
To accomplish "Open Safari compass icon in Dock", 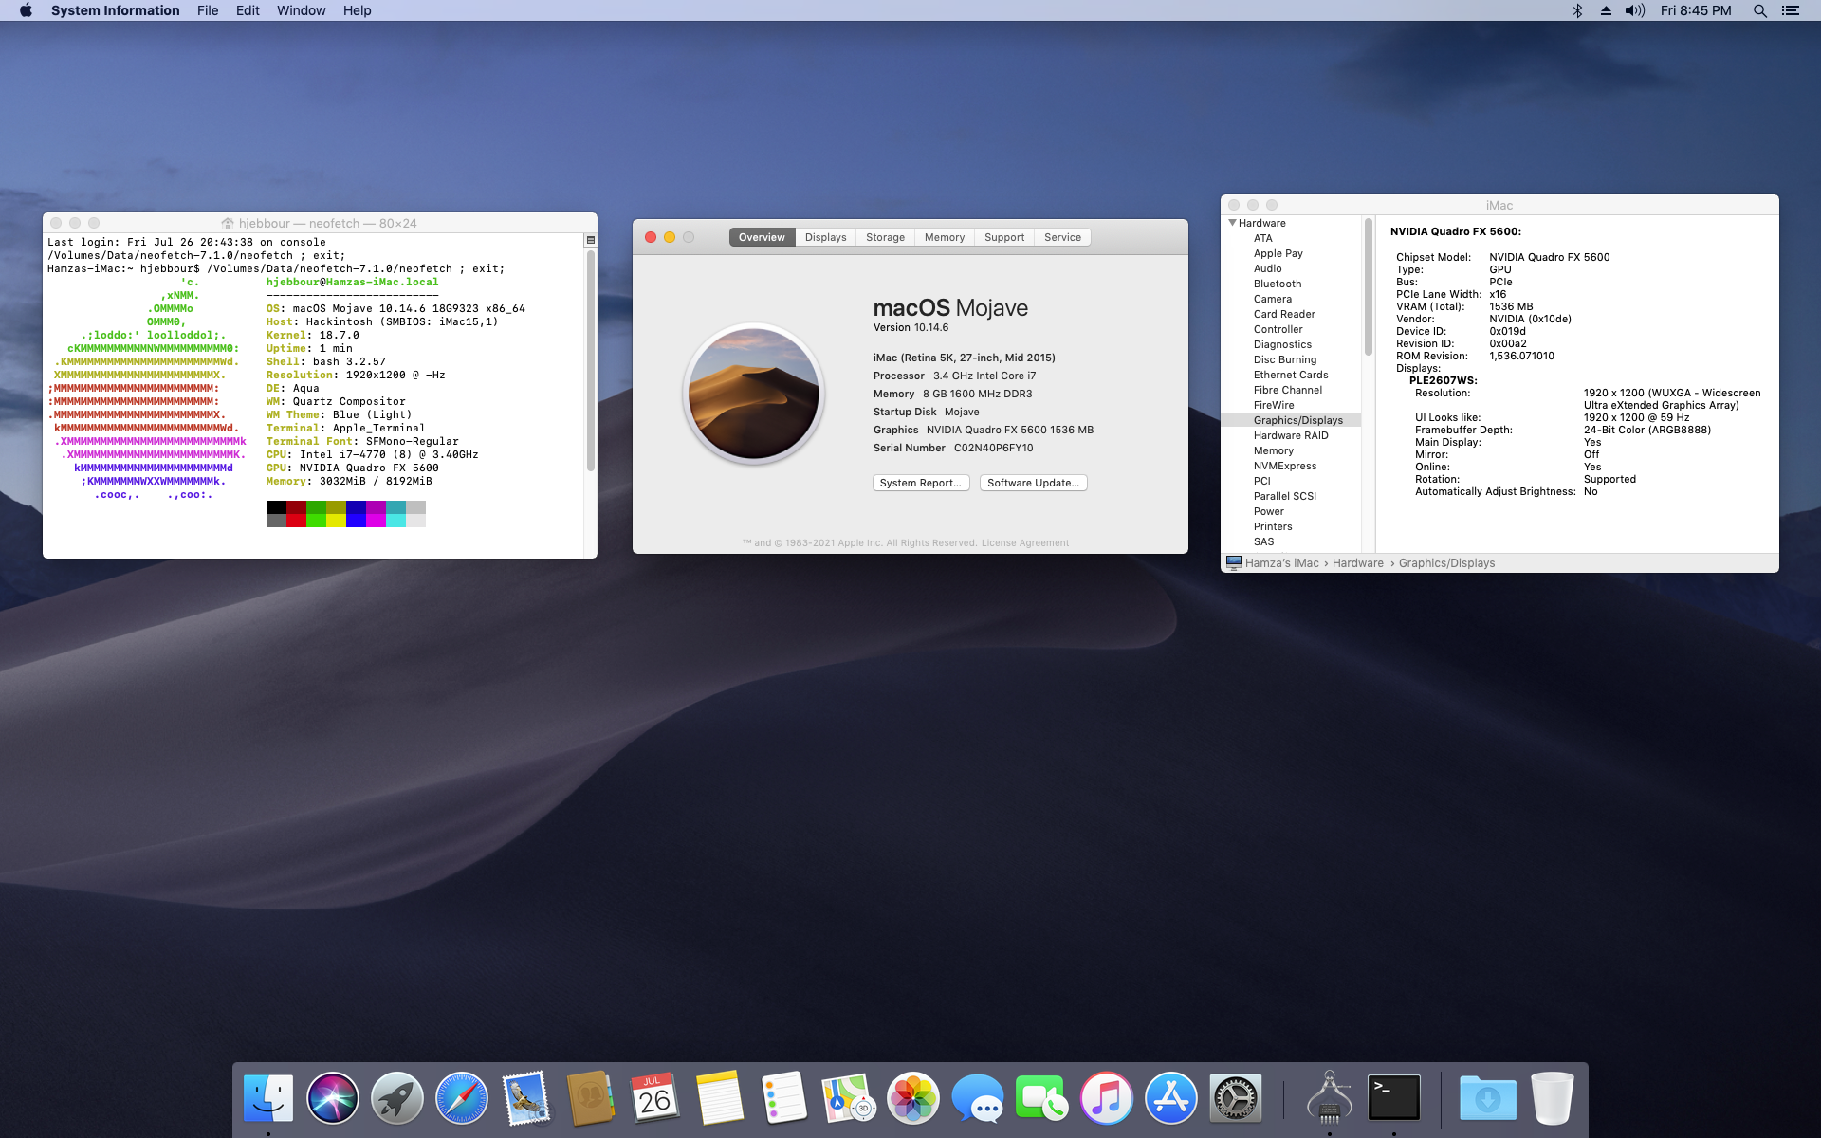I will click(462, 1098).
